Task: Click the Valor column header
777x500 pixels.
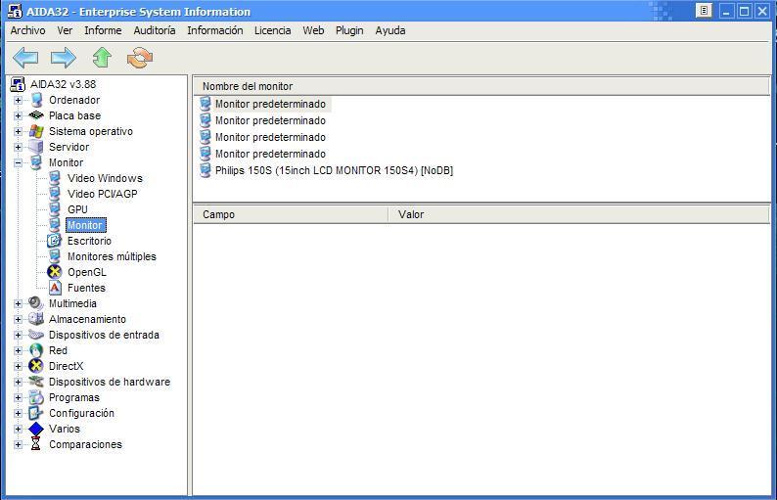Action: 578,214
